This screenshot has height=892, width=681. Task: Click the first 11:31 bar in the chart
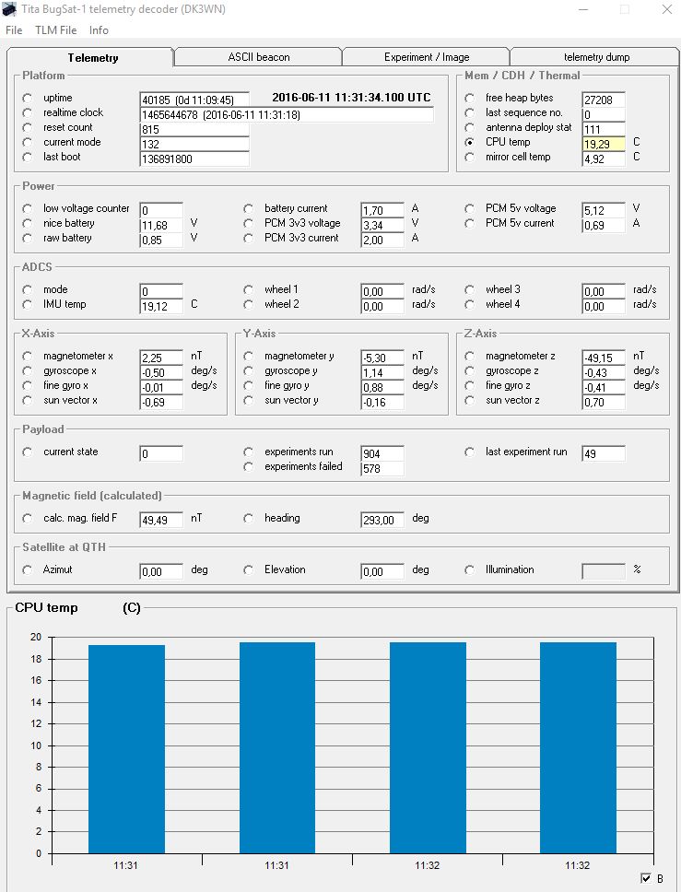(x=126, y=748)
